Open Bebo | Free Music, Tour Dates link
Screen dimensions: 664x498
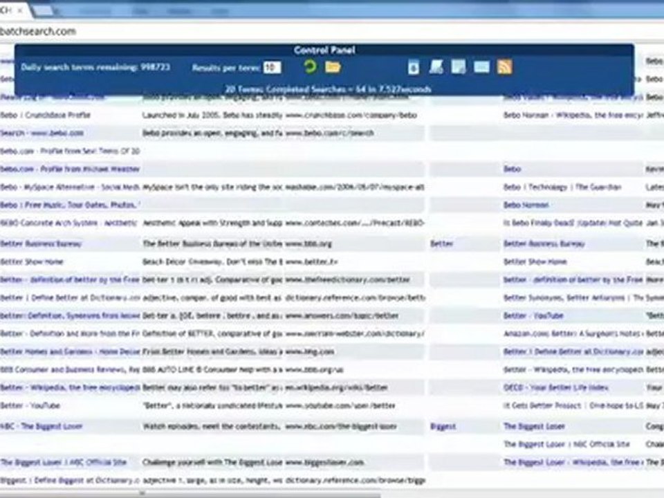tap(68, 205)
